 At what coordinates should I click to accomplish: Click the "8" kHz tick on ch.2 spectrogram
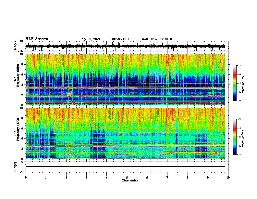tap(23, 118)
